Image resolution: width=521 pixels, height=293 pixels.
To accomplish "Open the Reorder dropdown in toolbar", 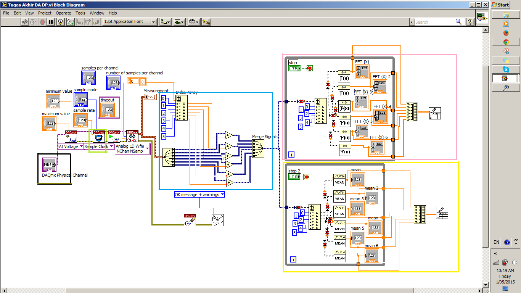I will coord(194,22).
